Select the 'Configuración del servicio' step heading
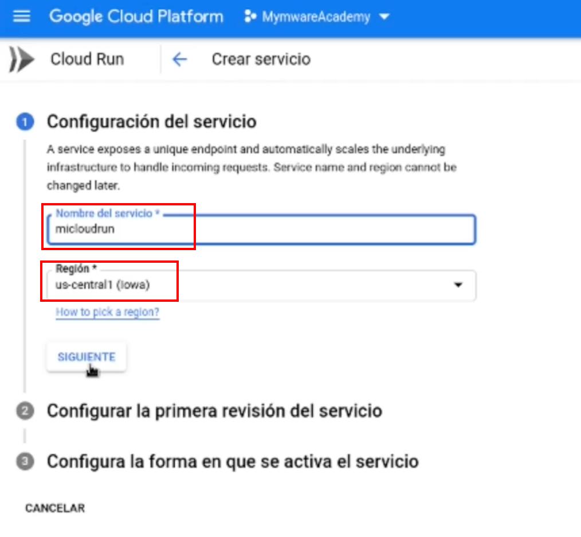The image size is (581, 537). point(151,122)
